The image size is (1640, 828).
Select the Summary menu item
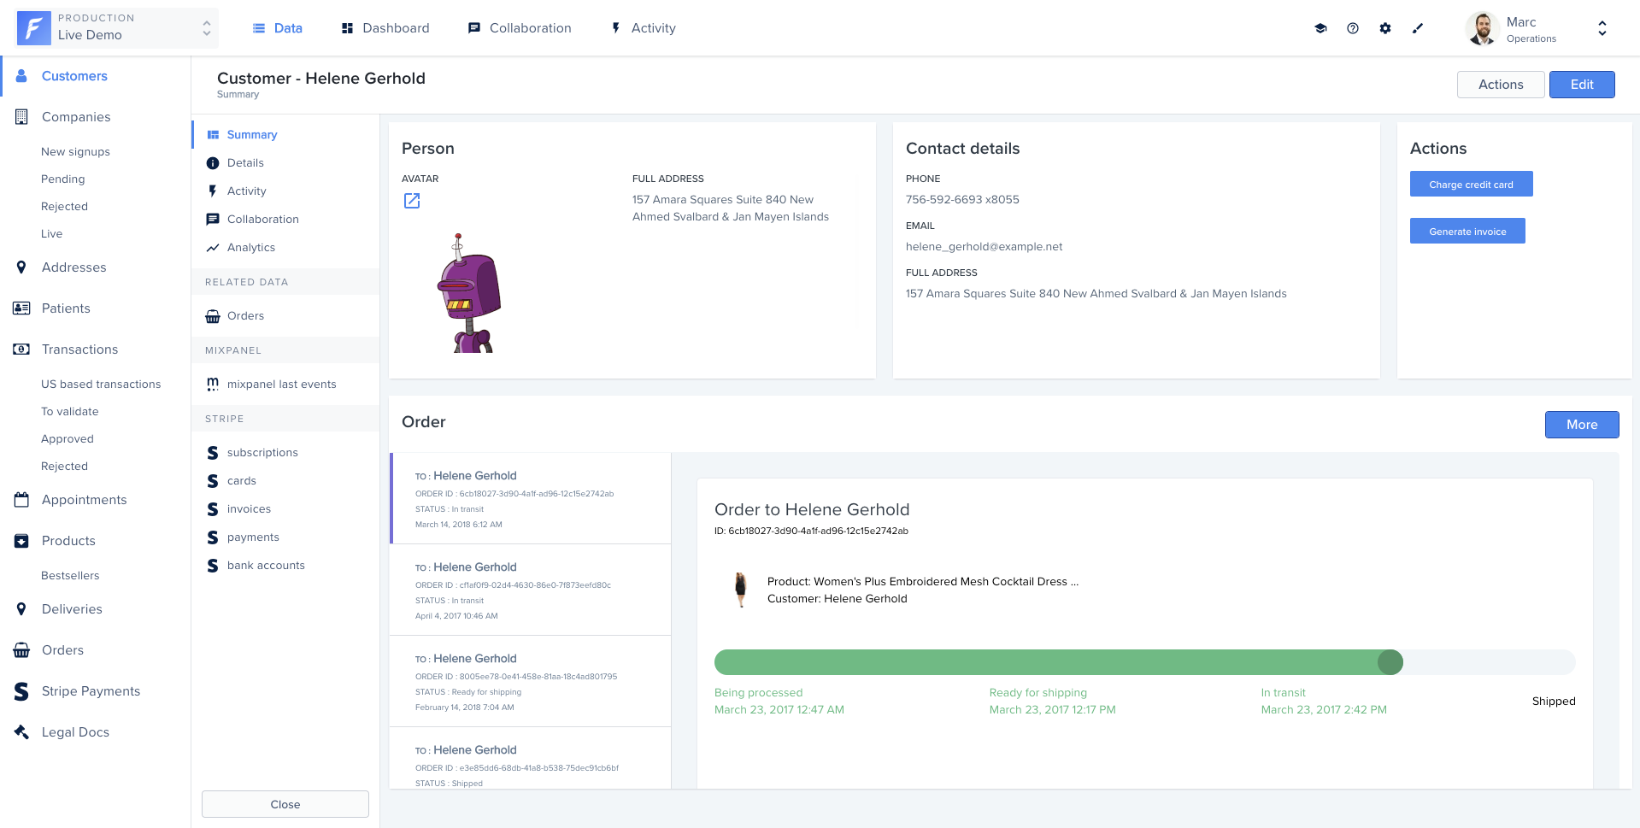point(285,135)
